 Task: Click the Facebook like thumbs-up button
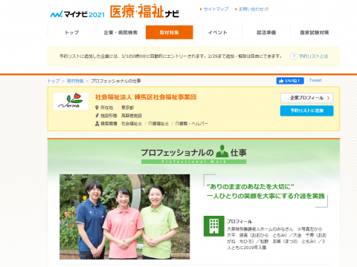(x=290, y=81)
